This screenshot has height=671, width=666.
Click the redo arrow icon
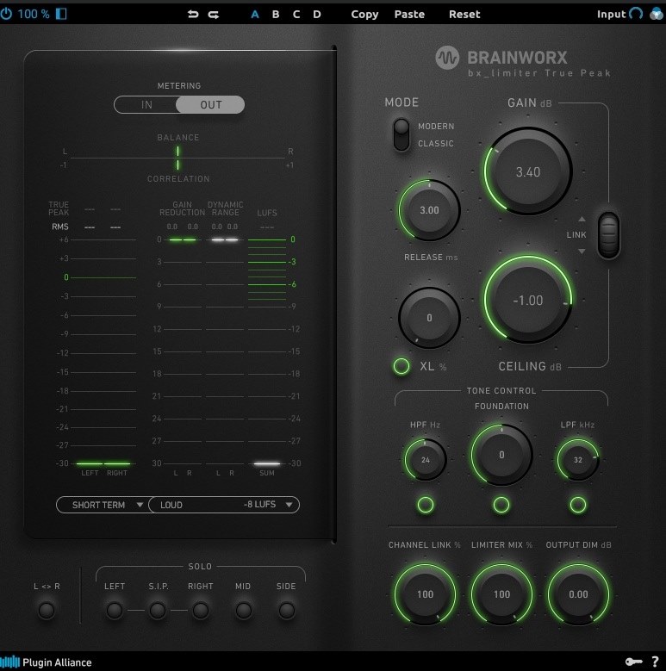(x=213, y=14)
